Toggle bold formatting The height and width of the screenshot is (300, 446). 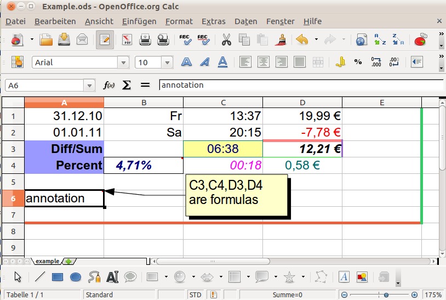pos(186,62)
